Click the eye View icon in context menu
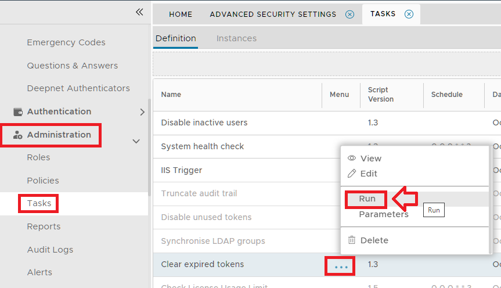Viewport: 501px width, 288px height. tap(351, 158)
